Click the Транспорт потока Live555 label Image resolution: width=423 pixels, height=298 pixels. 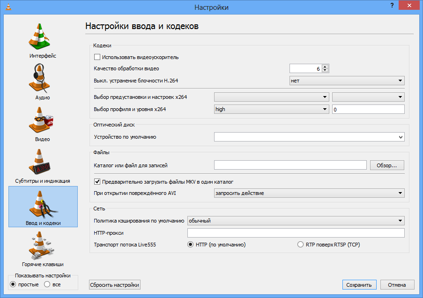[x=125, y=245]
